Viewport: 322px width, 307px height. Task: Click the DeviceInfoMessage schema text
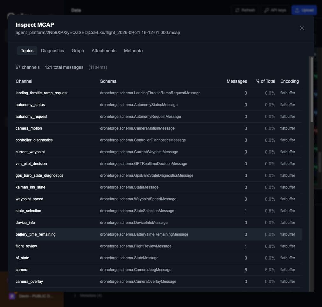[x=134, y=223]
